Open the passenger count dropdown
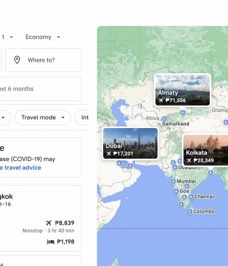The width and height of the screenshot is (228, 266). coord(8,37)
